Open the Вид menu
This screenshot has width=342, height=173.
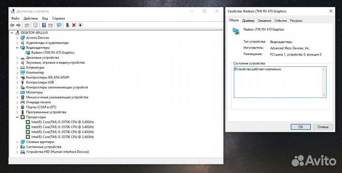pos(45,19)
